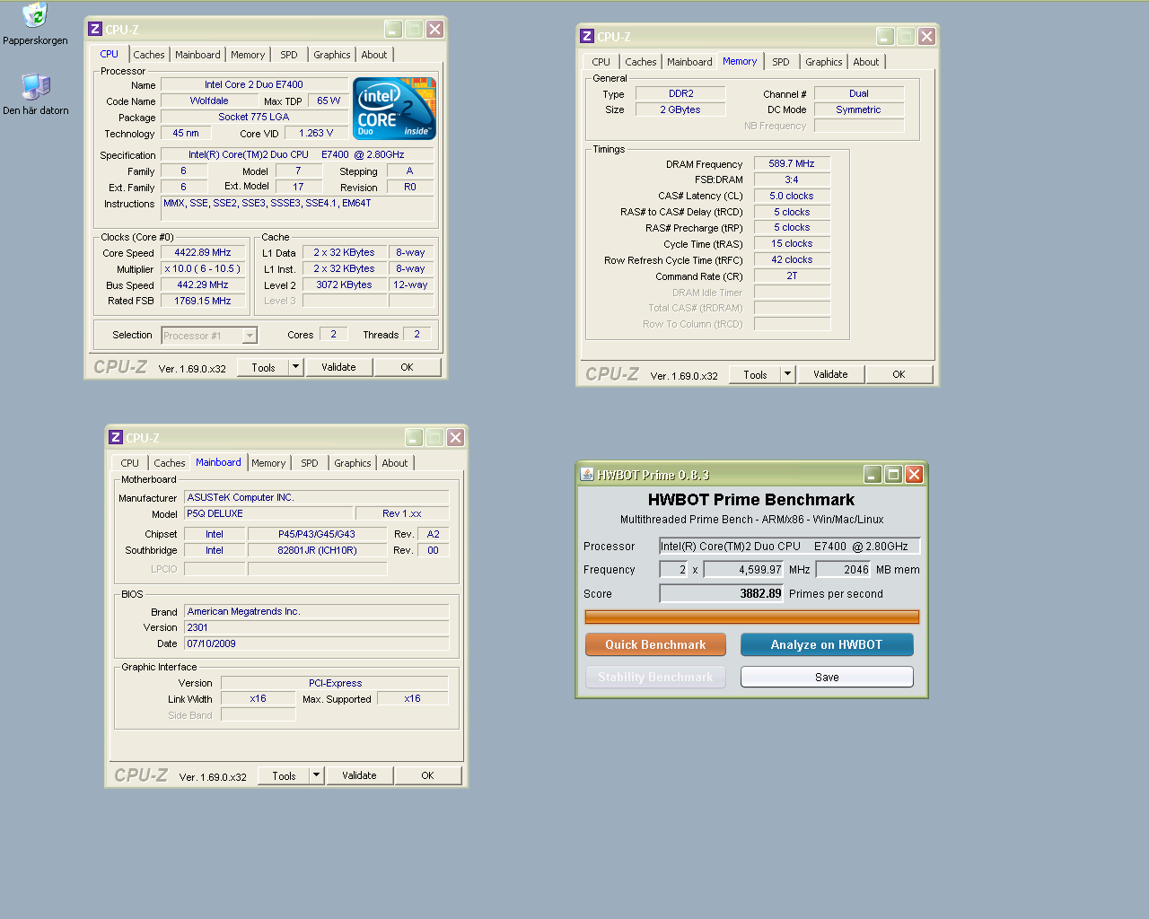Click the Save button in HWBOT Prime

827,677
